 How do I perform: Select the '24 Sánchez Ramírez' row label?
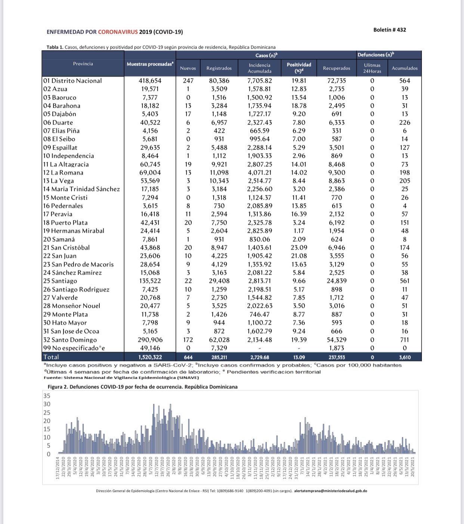coord(72,273)
